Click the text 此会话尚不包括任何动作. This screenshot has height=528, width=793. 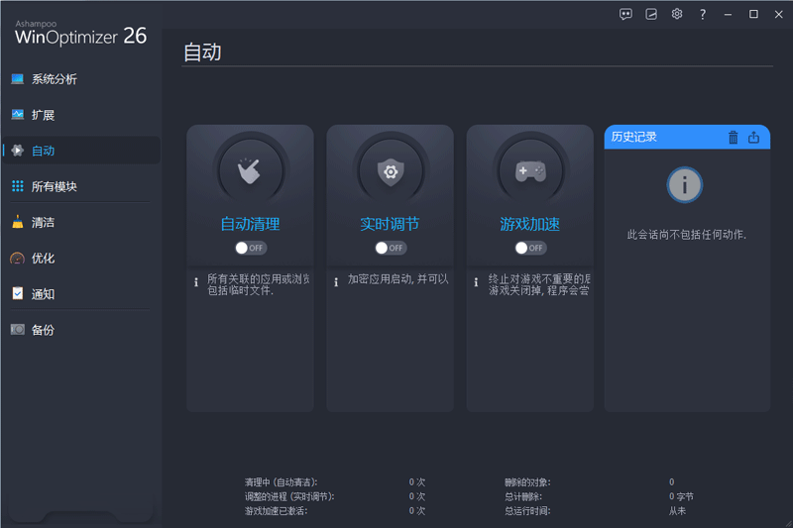tap(686, 235)
